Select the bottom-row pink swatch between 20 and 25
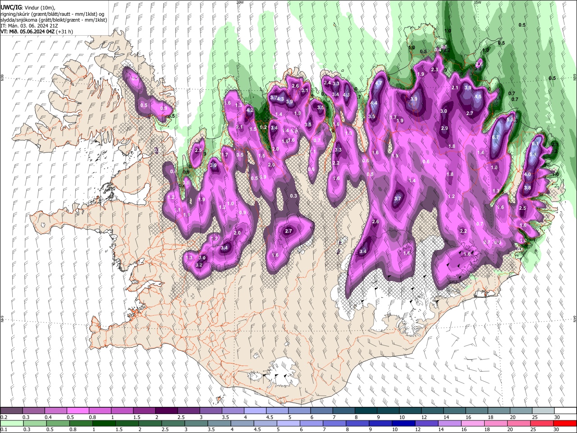This screenshot has height=433, width=577. pos(518,423)
